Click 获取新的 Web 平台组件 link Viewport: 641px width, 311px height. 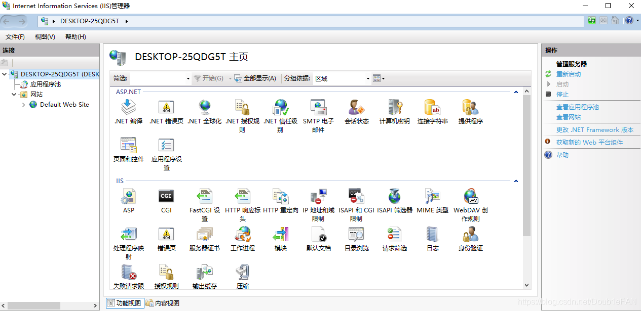coord(589,143)
